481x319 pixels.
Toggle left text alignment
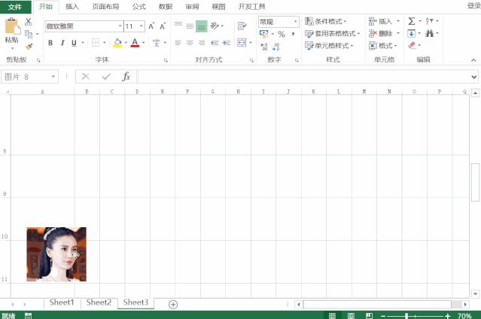click(178, 43)
